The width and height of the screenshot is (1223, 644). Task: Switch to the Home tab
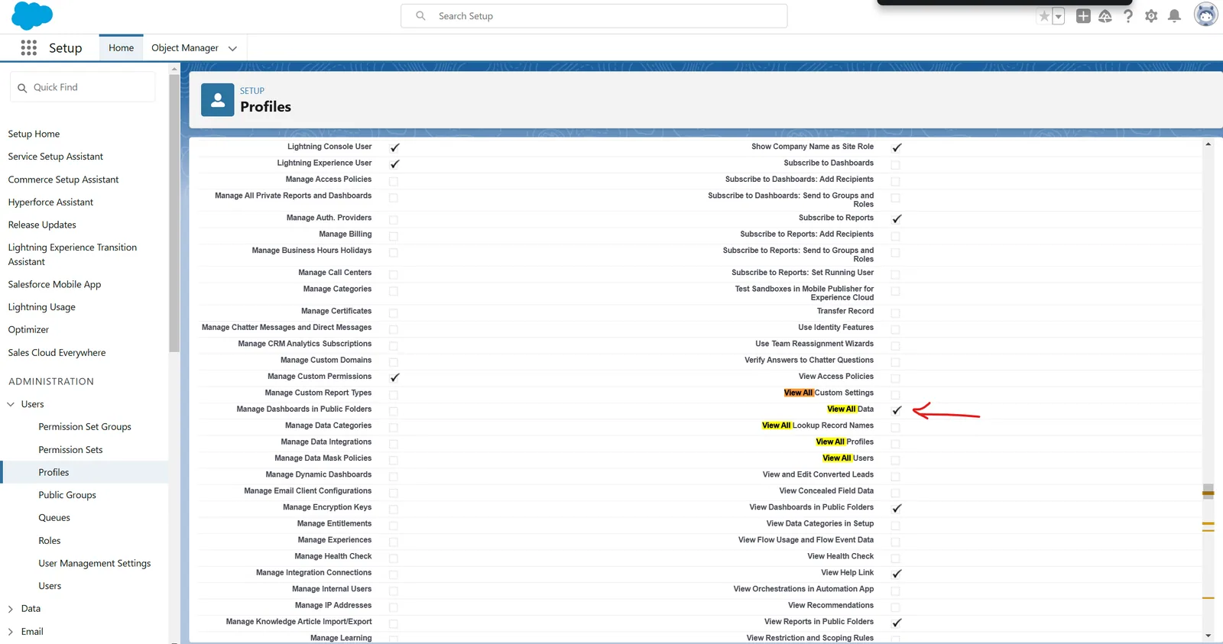coord(121,48)
